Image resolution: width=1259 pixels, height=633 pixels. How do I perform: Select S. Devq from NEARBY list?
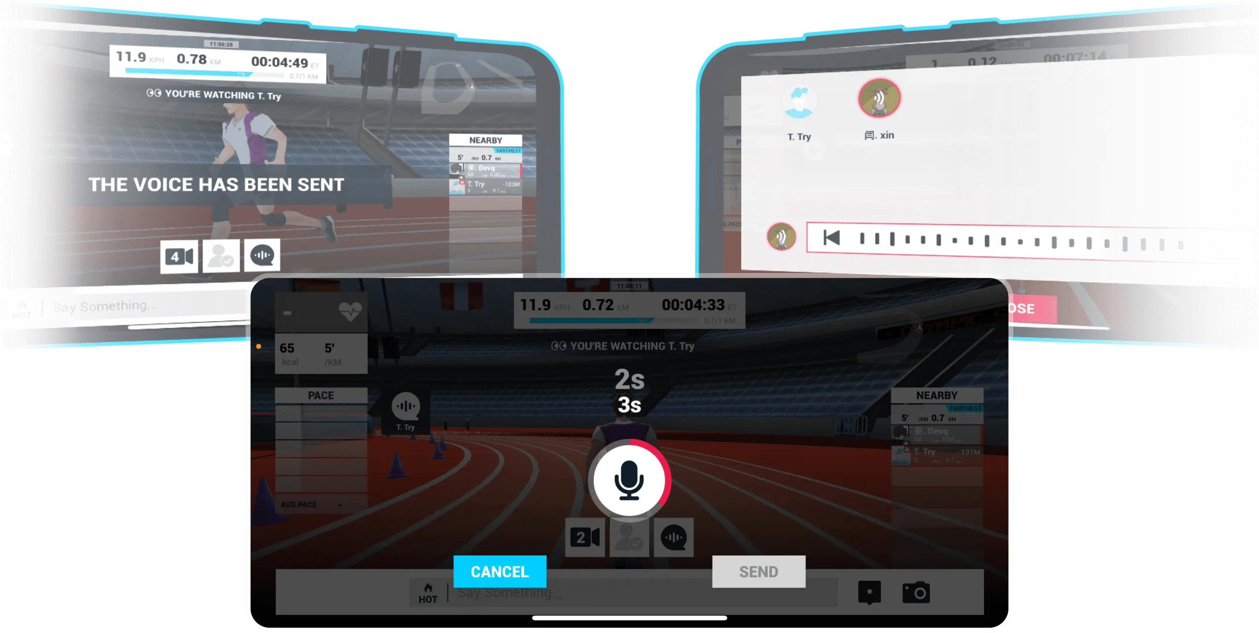[485, 172]
